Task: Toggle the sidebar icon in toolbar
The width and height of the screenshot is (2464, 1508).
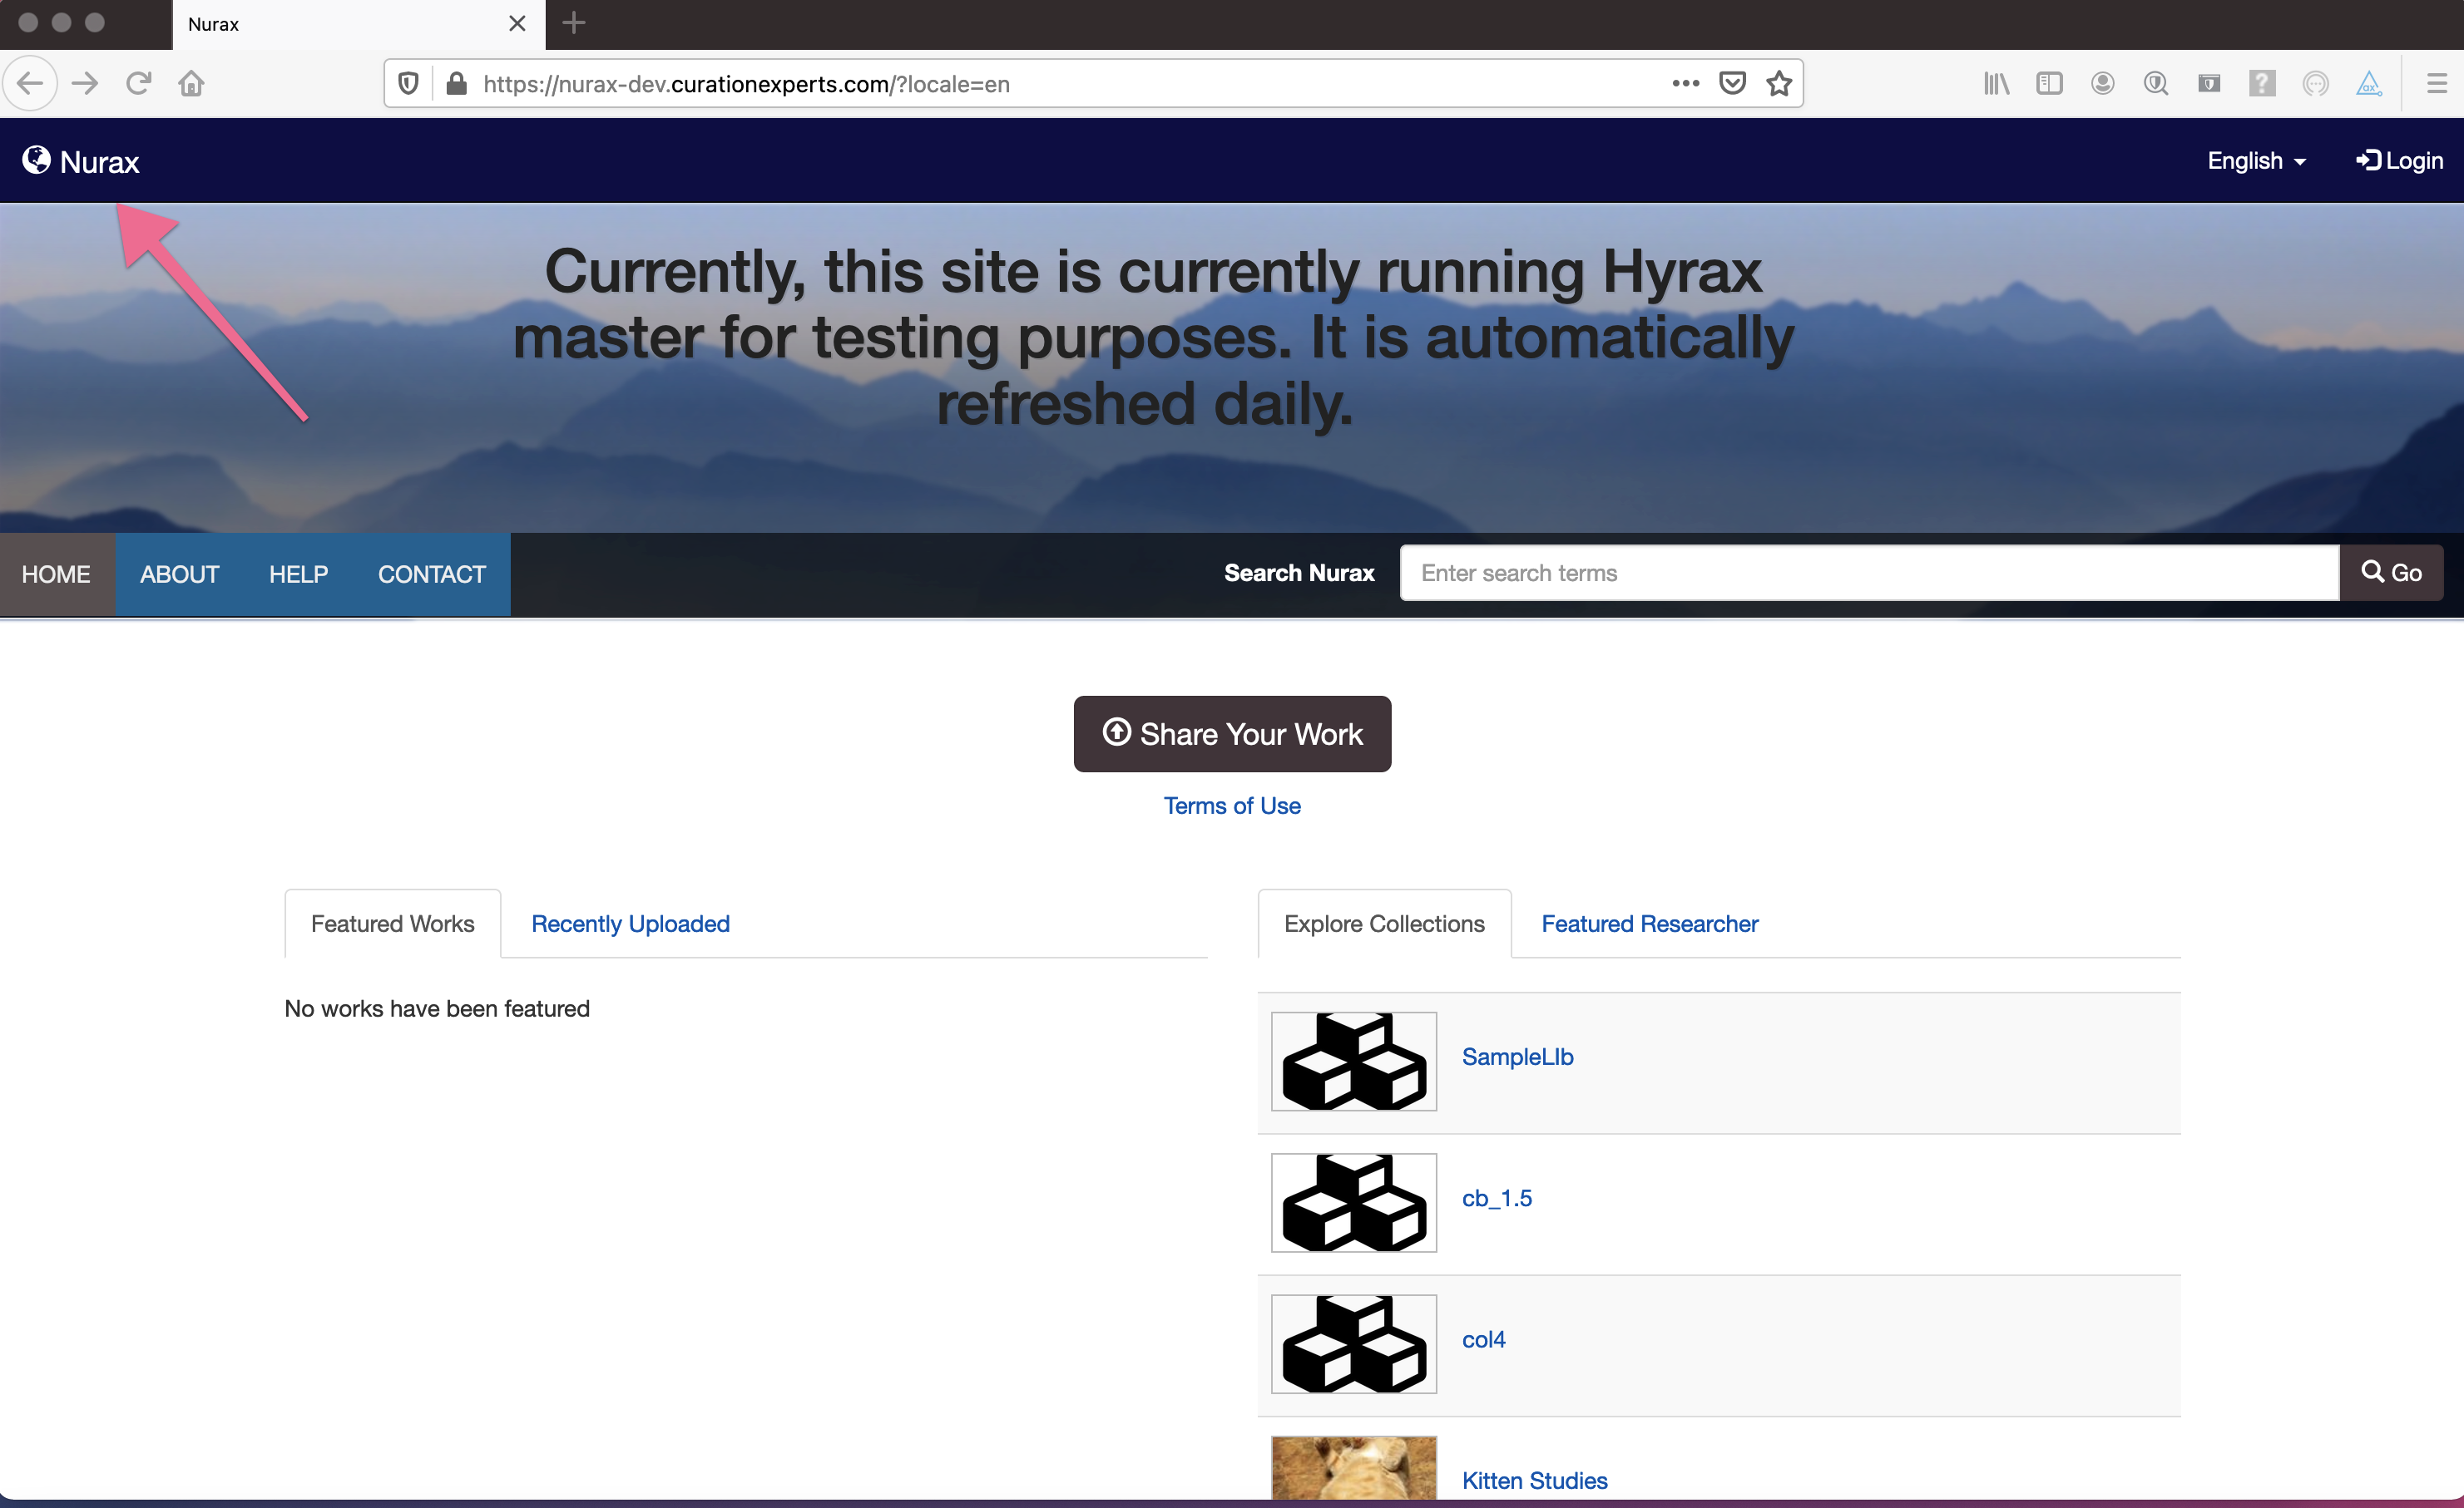Action: tap(2049, 84)
